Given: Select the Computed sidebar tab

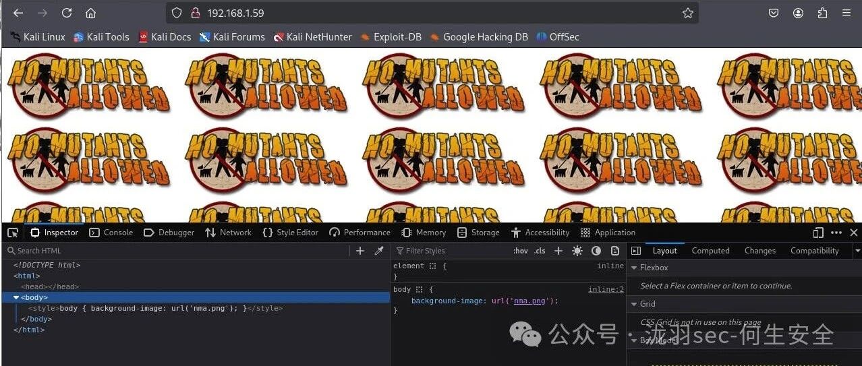Looking at the screenshot, I should pos(711,251).
